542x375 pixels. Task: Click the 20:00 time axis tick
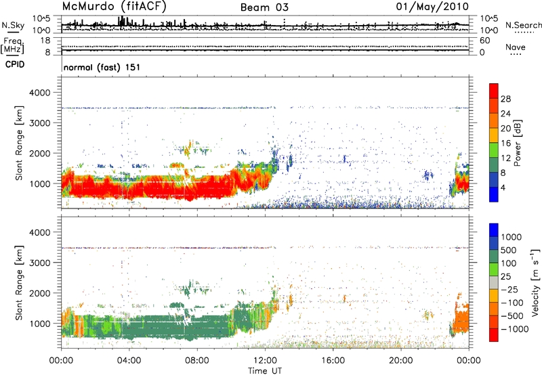click(x=401, y=361)
